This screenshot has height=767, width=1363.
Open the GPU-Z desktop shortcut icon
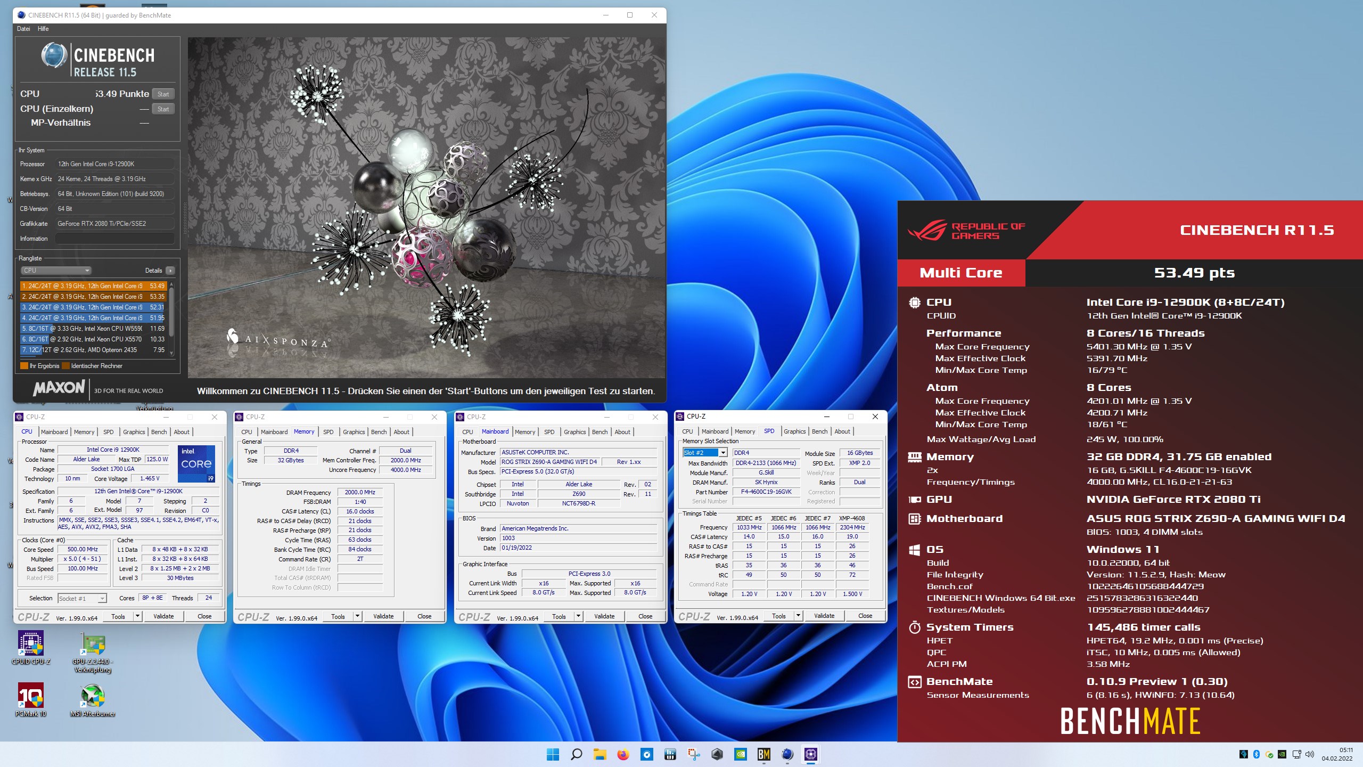click(x=93, y=643)
